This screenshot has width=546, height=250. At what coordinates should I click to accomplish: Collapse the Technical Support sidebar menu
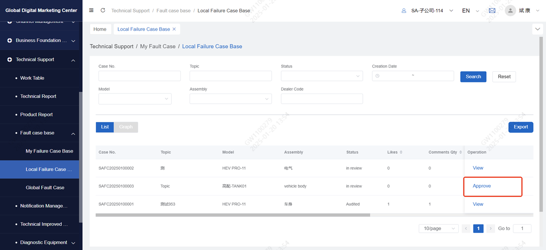(73, 60)
